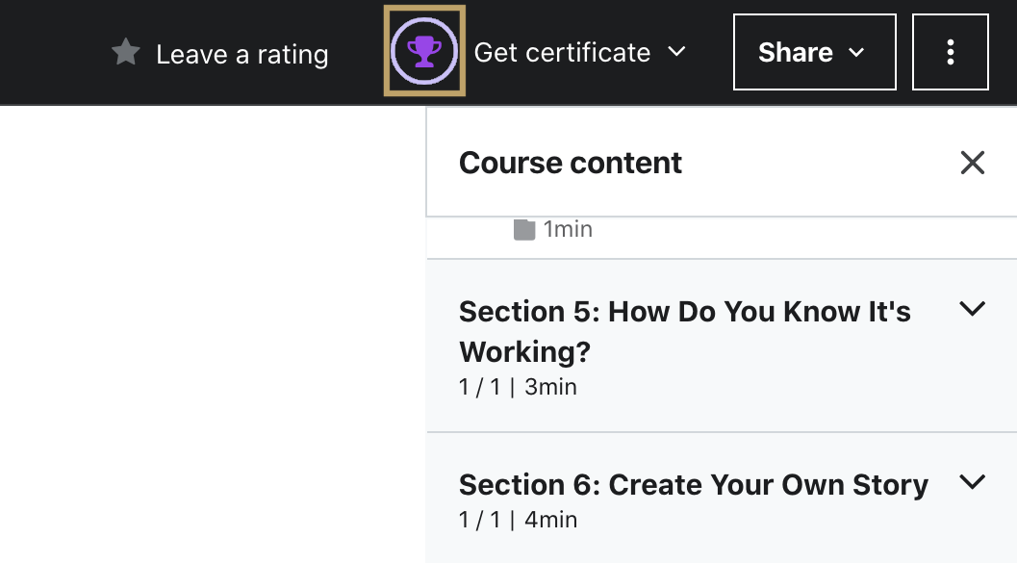Open the three-dot options menu
Image resolution: width=1017 pixels, height=563 pixels.
click(x=951, y=52)
